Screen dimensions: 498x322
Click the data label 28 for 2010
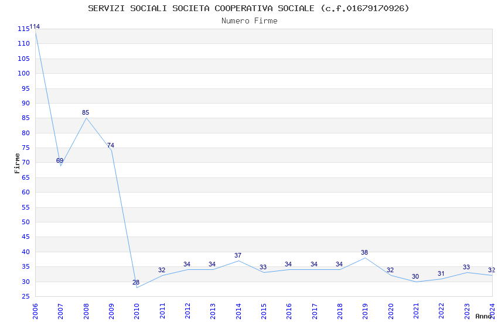pos(136,282)
